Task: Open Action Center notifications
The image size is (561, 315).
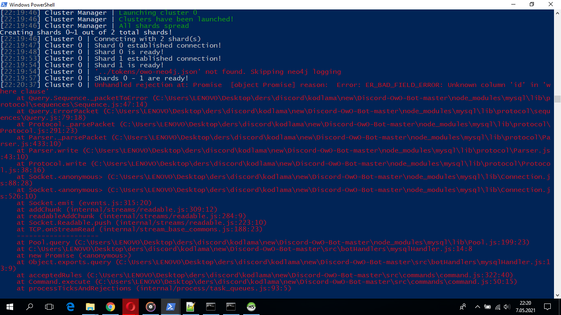Action: (547, 306)
